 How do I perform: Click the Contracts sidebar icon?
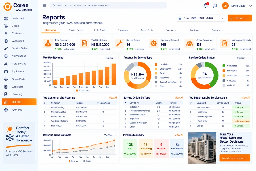pyautogui.click(x=6, y=87)
